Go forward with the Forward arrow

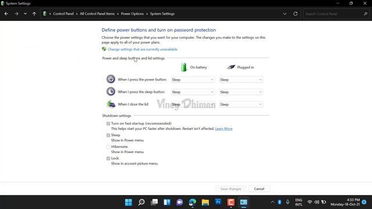pos(16,14)
